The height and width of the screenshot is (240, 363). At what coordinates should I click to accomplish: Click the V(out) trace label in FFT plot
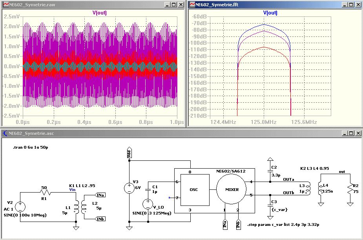click(270, 13)
